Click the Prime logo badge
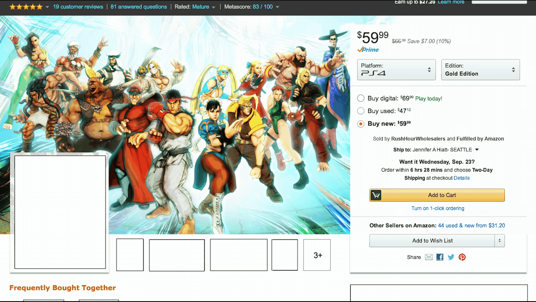536x302 pixels. click(x=368, y=49)
